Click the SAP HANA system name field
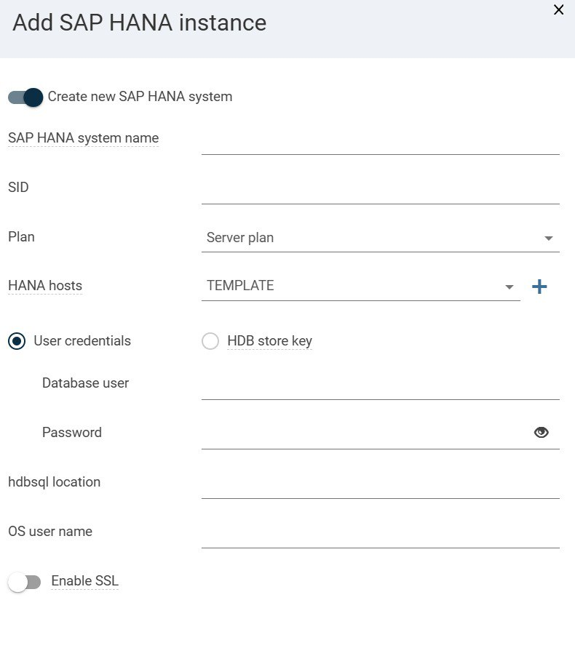The width and height of the screenshot is (575, 672). point(381,143)
